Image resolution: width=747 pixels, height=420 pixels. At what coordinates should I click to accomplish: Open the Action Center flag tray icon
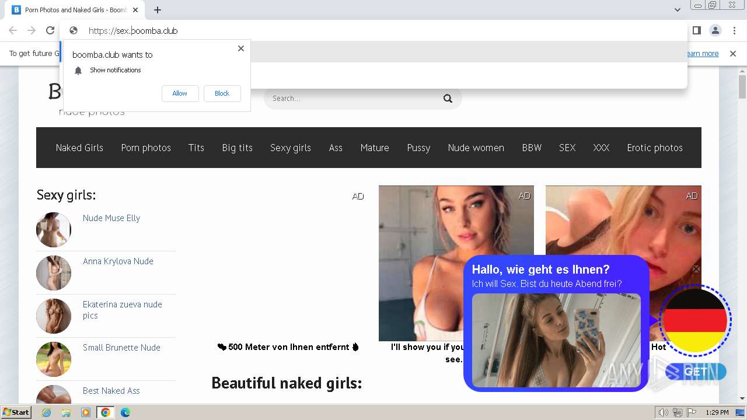click(692, 412)
